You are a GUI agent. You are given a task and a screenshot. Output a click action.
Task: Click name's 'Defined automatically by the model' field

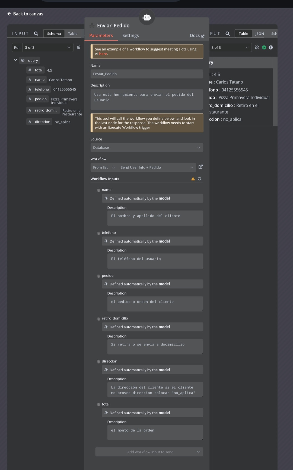(x=152, y=198)
